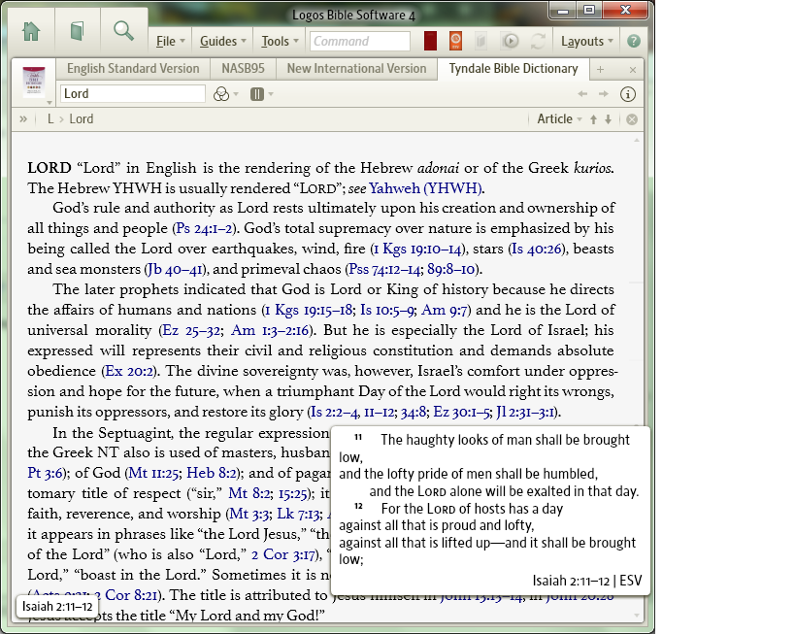Open the Guides menu
This screenshot has width=795, height=634.
point(222,41)
